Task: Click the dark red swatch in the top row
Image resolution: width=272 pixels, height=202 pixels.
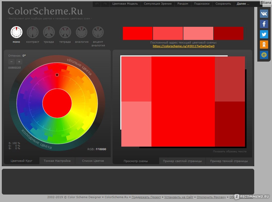Action: (229, 33)
